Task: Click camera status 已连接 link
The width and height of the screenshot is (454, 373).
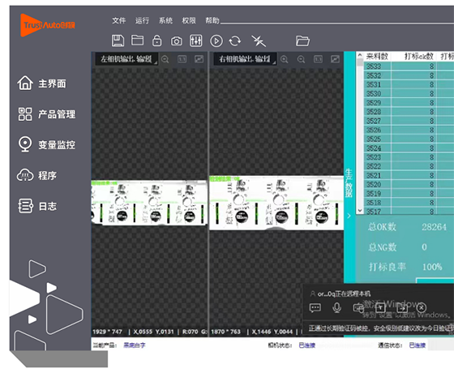Action: [307, 345]
